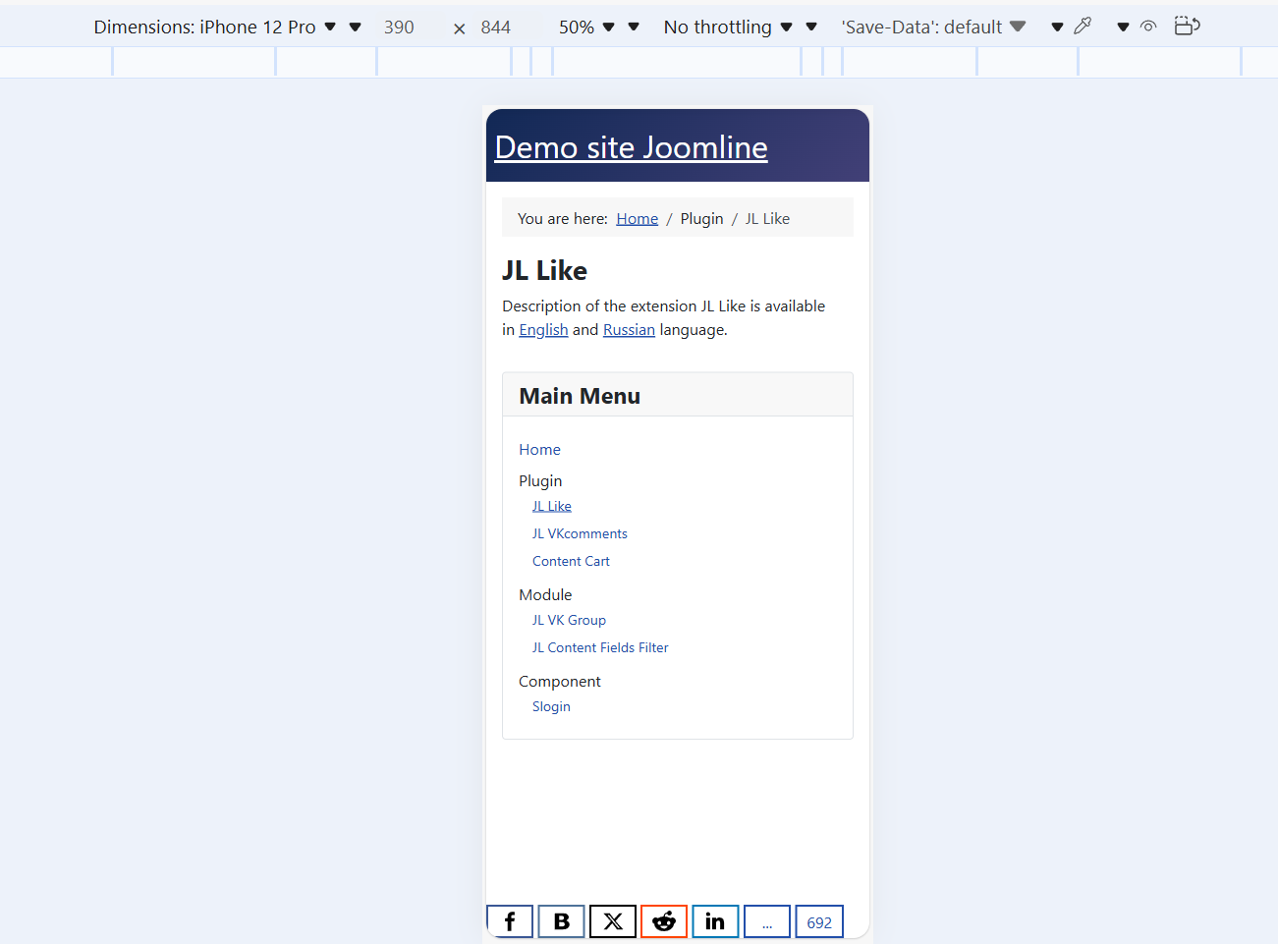The width and height of the screenshot is (1278, 944).
Task: Click the Demo site Joomline title
Action: coord(631,147)
